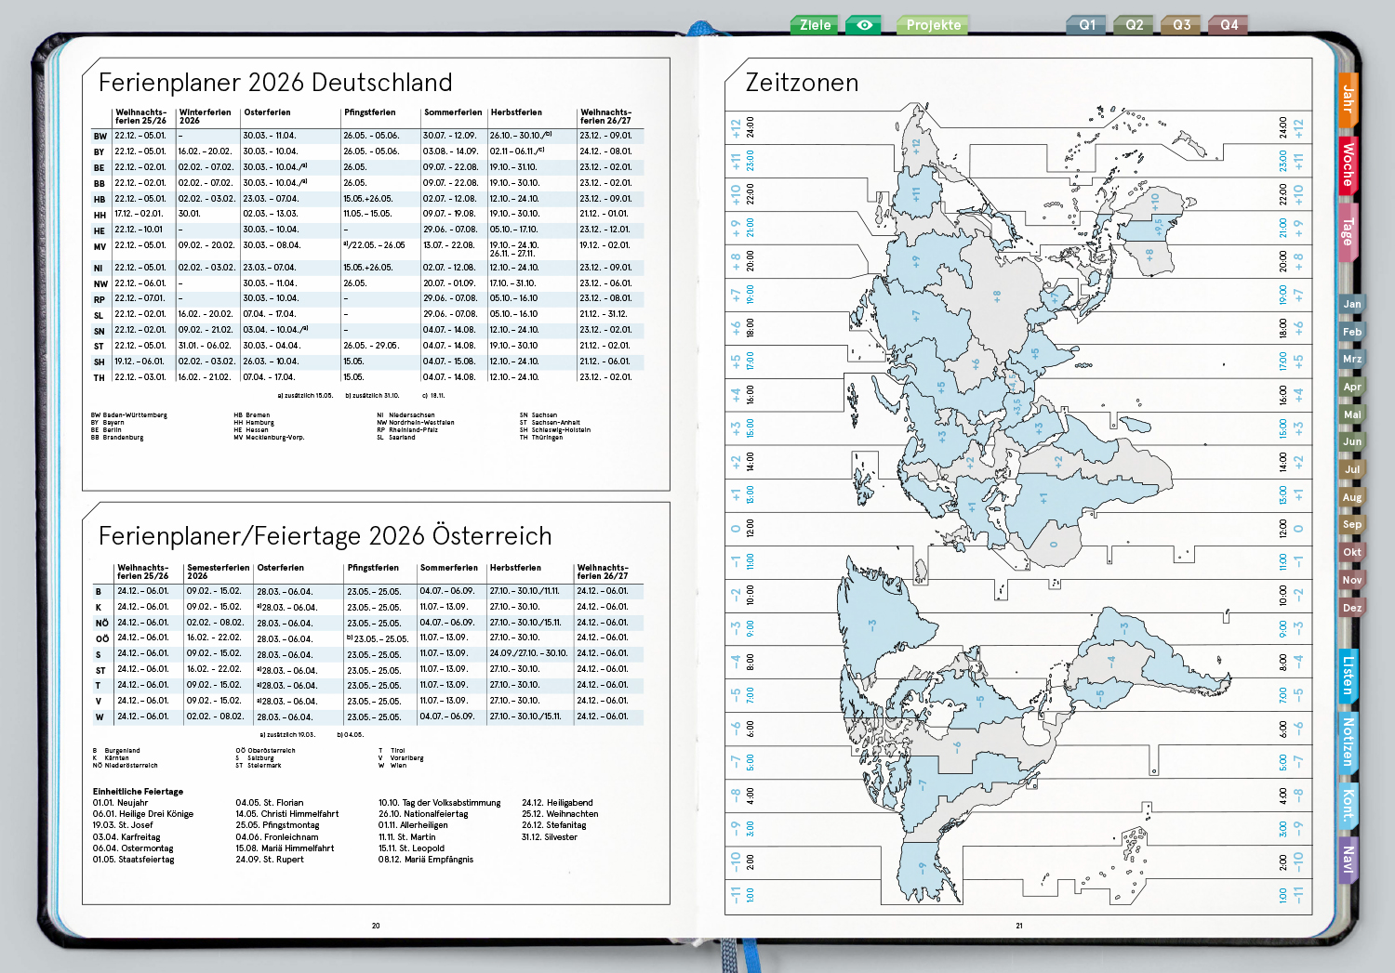The height and width of the screenshot is (973, 1395).
Task: Click the heading 'Zeitzonen'
Action: tap(802, 83)
